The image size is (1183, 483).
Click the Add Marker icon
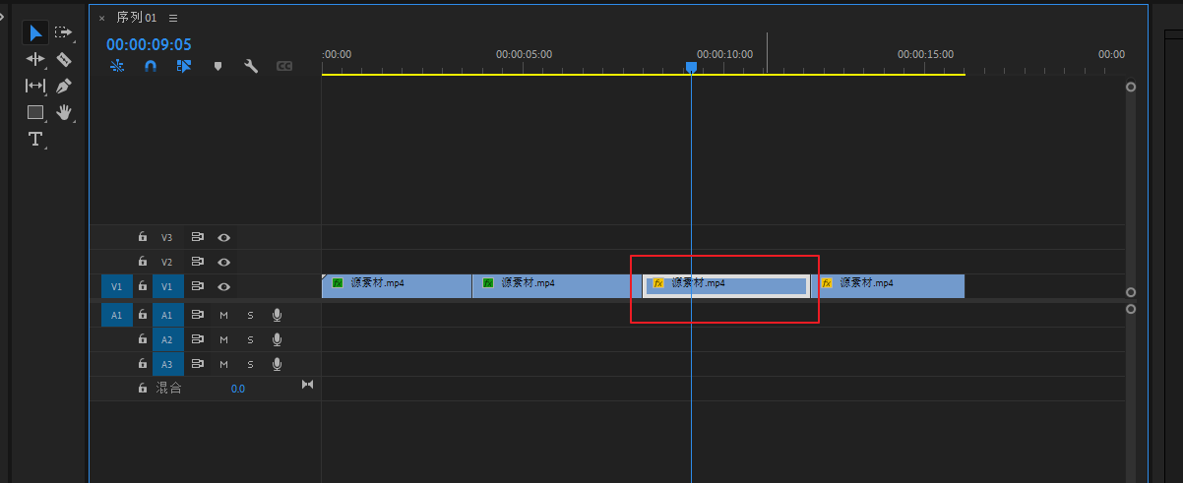[x=218, y=66]
